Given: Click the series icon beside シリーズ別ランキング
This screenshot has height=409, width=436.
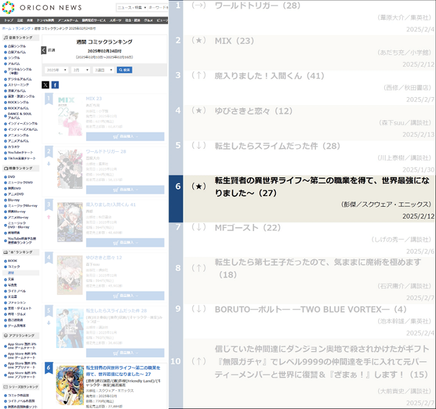Looking at the screenshot, I should [6, 387].
